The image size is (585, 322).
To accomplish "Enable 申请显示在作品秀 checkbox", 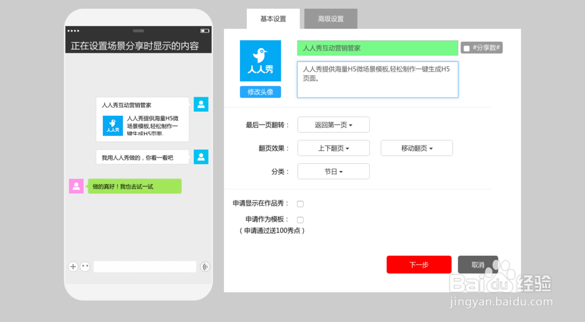I will pyautogui.click(x=300, y=204).
